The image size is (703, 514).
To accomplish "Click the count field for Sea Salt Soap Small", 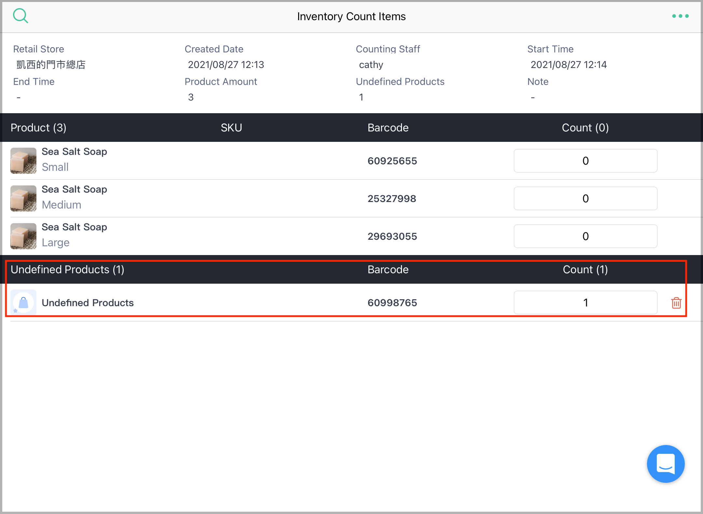I will (x=585, y=161).
